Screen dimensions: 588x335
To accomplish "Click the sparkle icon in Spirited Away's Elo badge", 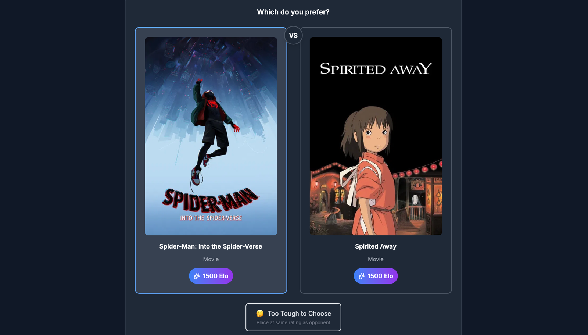I will click(362, 276).
